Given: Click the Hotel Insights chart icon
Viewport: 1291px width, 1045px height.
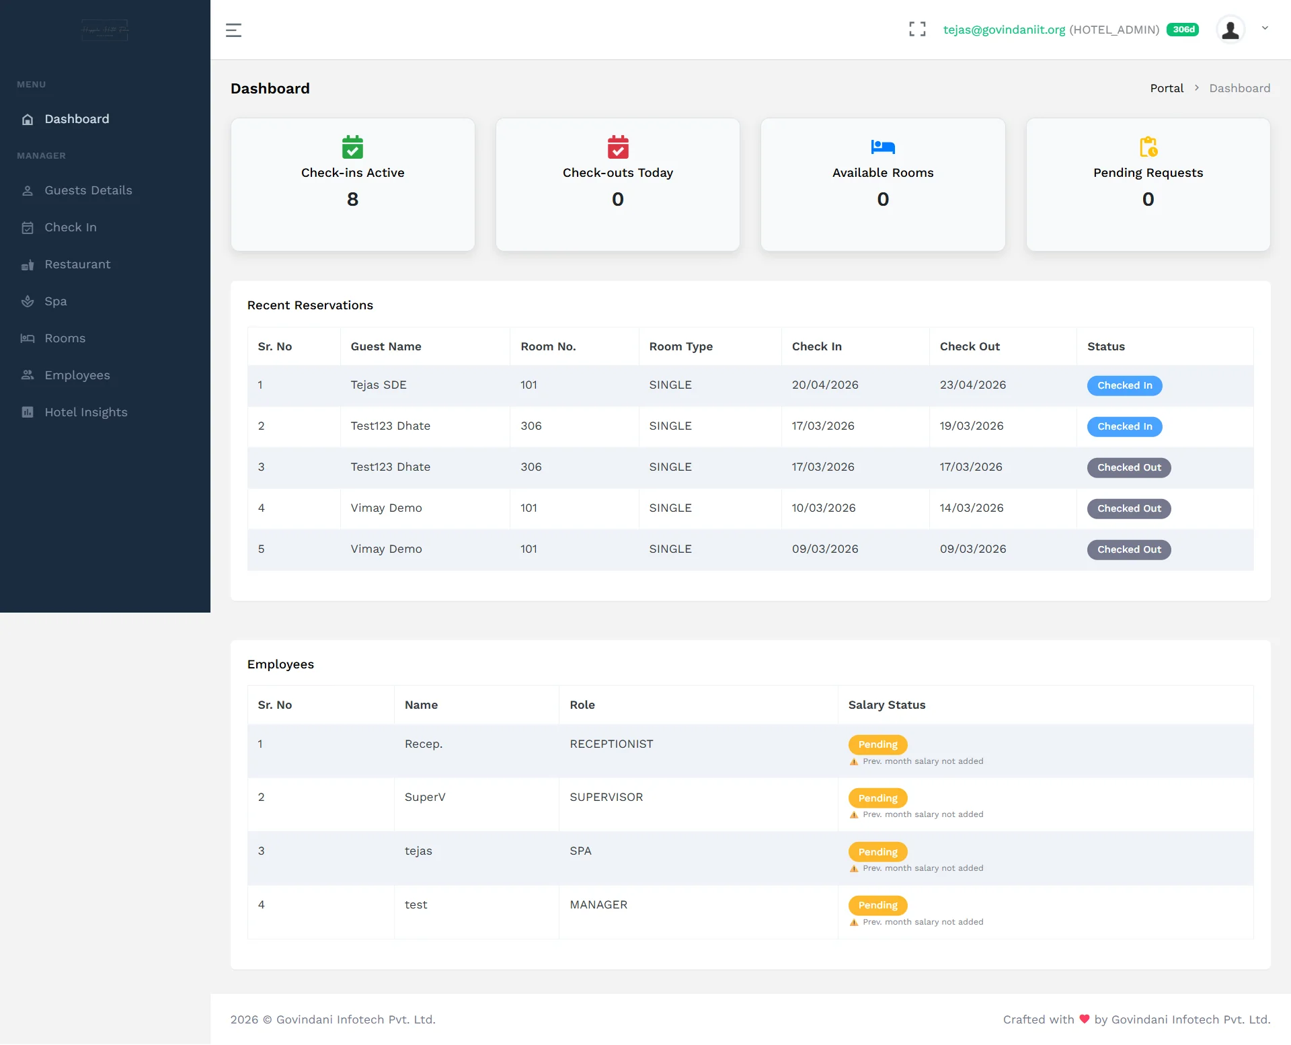Looking at the screenshot, I should coord(28,412).
